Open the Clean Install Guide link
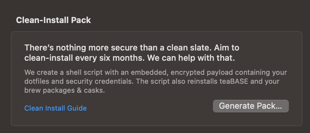Image resolution: width=310 pixels, height=133 pixels. [x=56, y=108]
